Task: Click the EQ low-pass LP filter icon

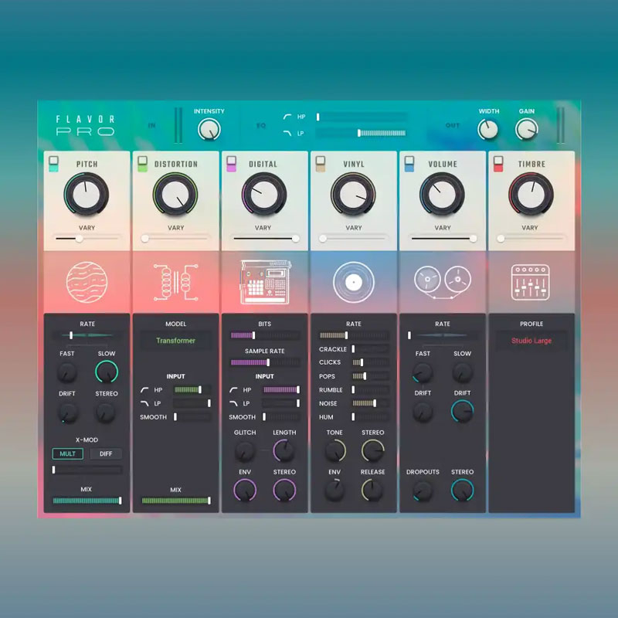Action: [288, 133]
